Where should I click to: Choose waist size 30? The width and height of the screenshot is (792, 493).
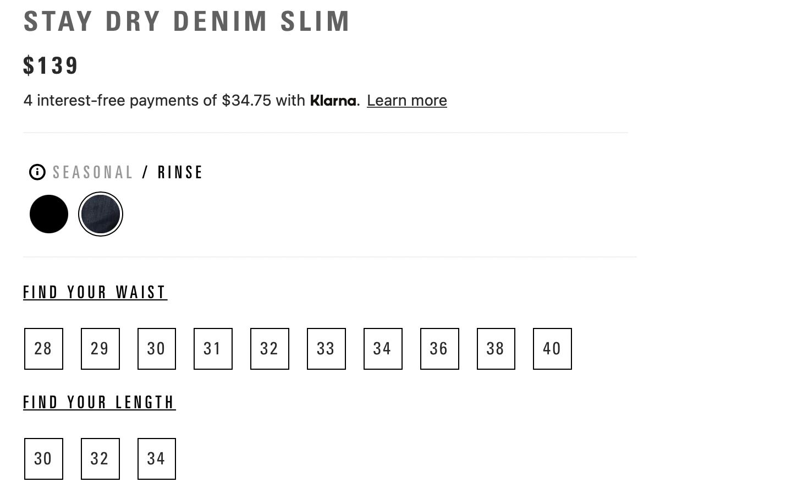[157, 349]
